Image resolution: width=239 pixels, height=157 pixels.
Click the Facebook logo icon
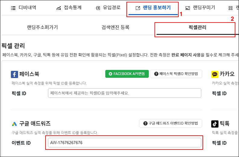tap(14, 74)
